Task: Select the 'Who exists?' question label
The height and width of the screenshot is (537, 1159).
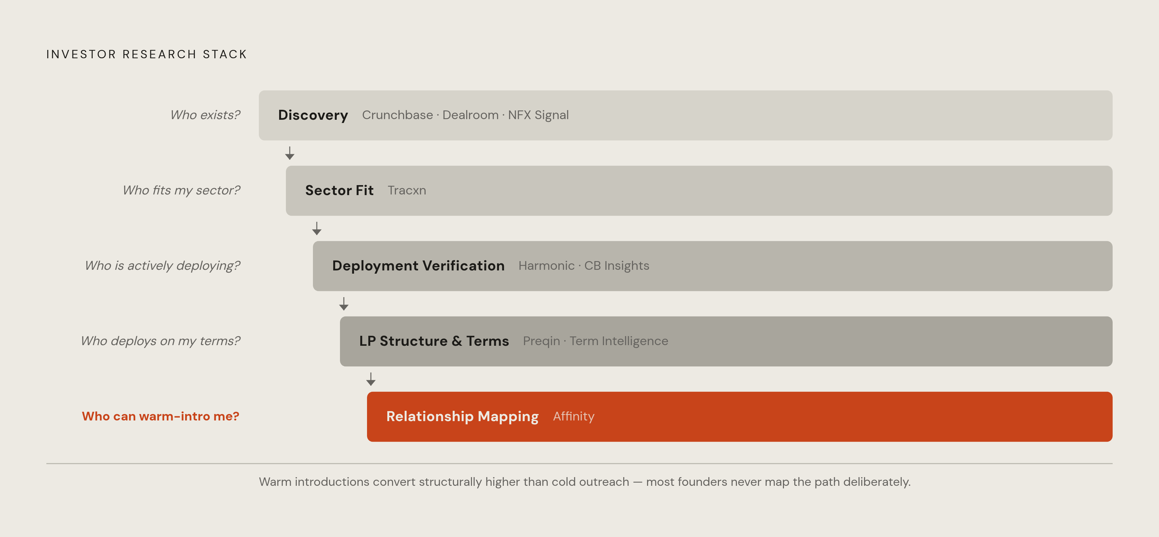Action: pyautogui.click(x=205, y=115)
